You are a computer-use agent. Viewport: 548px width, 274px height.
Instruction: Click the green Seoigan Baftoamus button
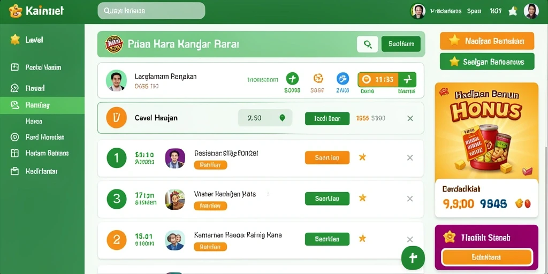[x=487, y=62]
